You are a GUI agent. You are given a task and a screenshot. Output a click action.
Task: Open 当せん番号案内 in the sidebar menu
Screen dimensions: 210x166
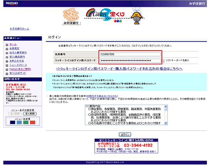[x=18, y=52]
